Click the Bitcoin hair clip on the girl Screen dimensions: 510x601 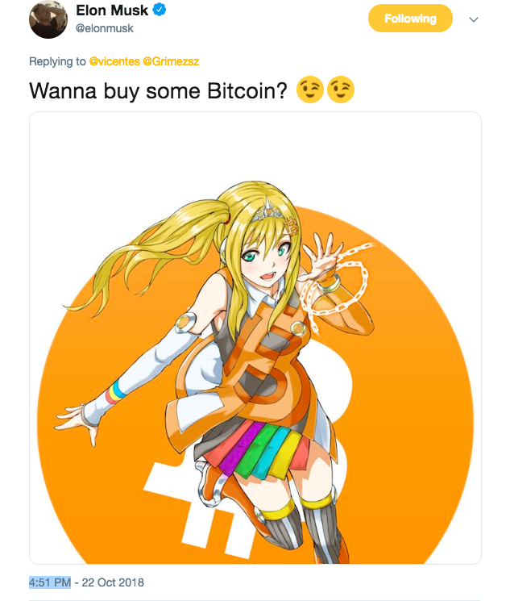point(293,225)
